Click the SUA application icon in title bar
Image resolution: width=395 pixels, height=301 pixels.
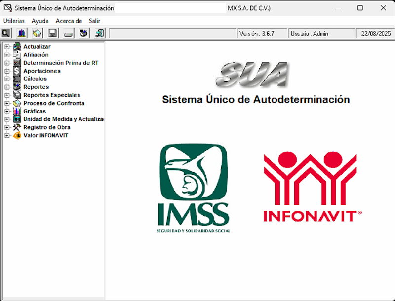coord(7,8)
